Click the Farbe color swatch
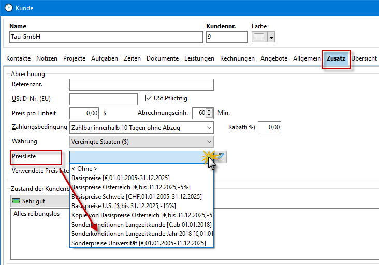Image resolution: width=379 pixels, height=265 pixels. point(259,37)
